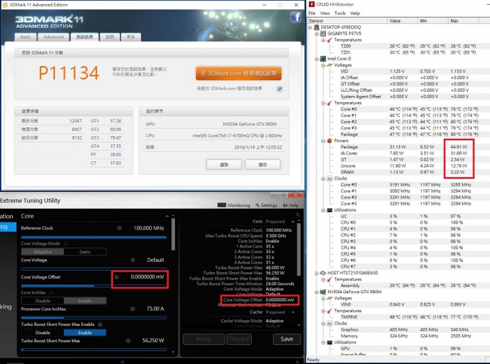Click the GIGABYTE P37V5 motherboard icon

[x=323, y=33]
